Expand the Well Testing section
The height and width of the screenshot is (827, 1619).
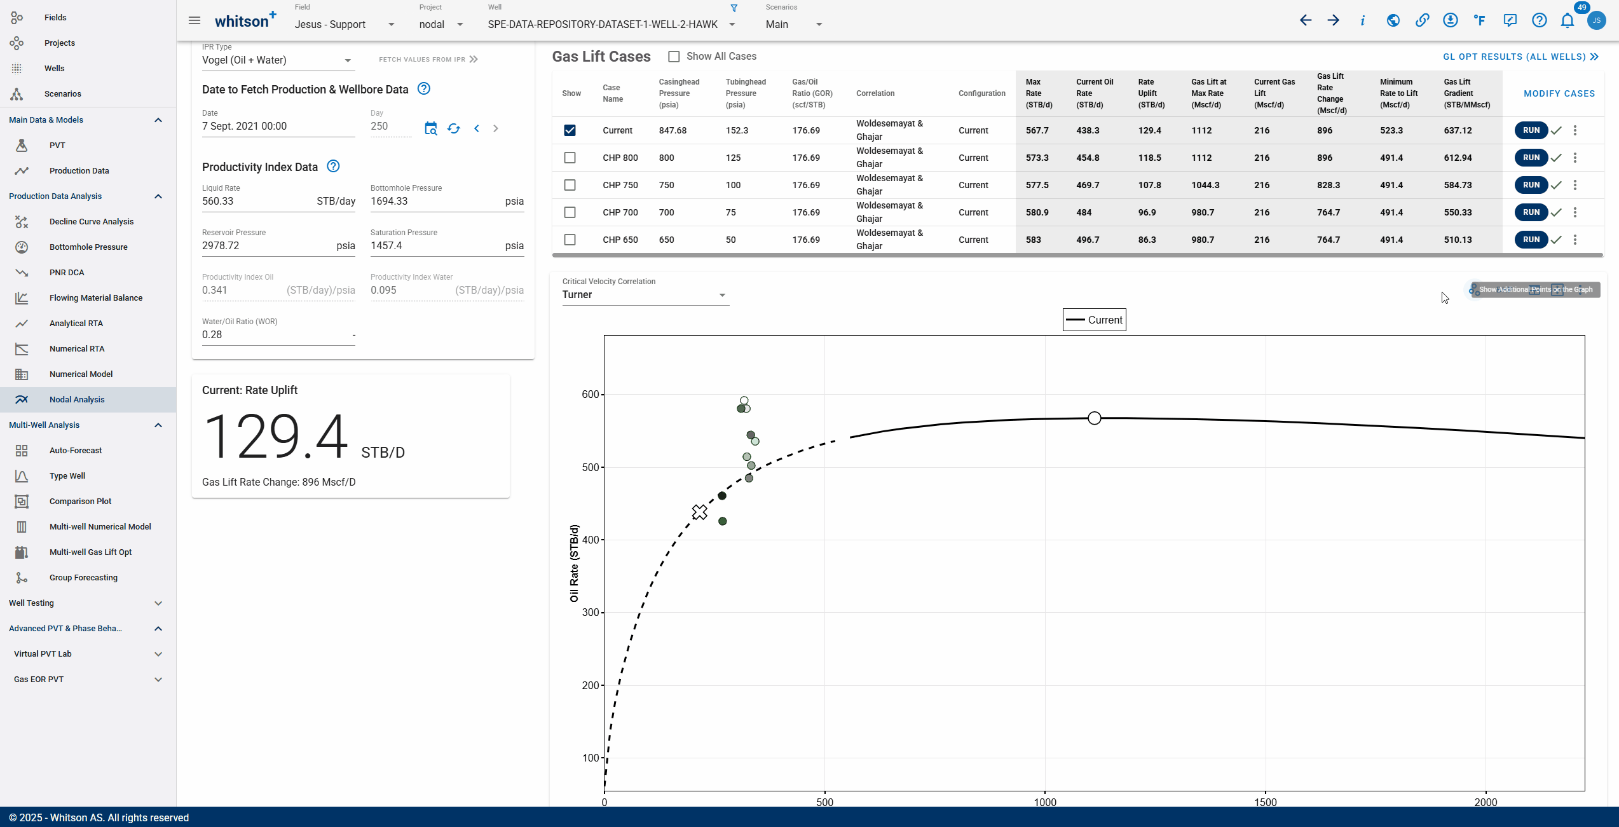coord(158,603)
